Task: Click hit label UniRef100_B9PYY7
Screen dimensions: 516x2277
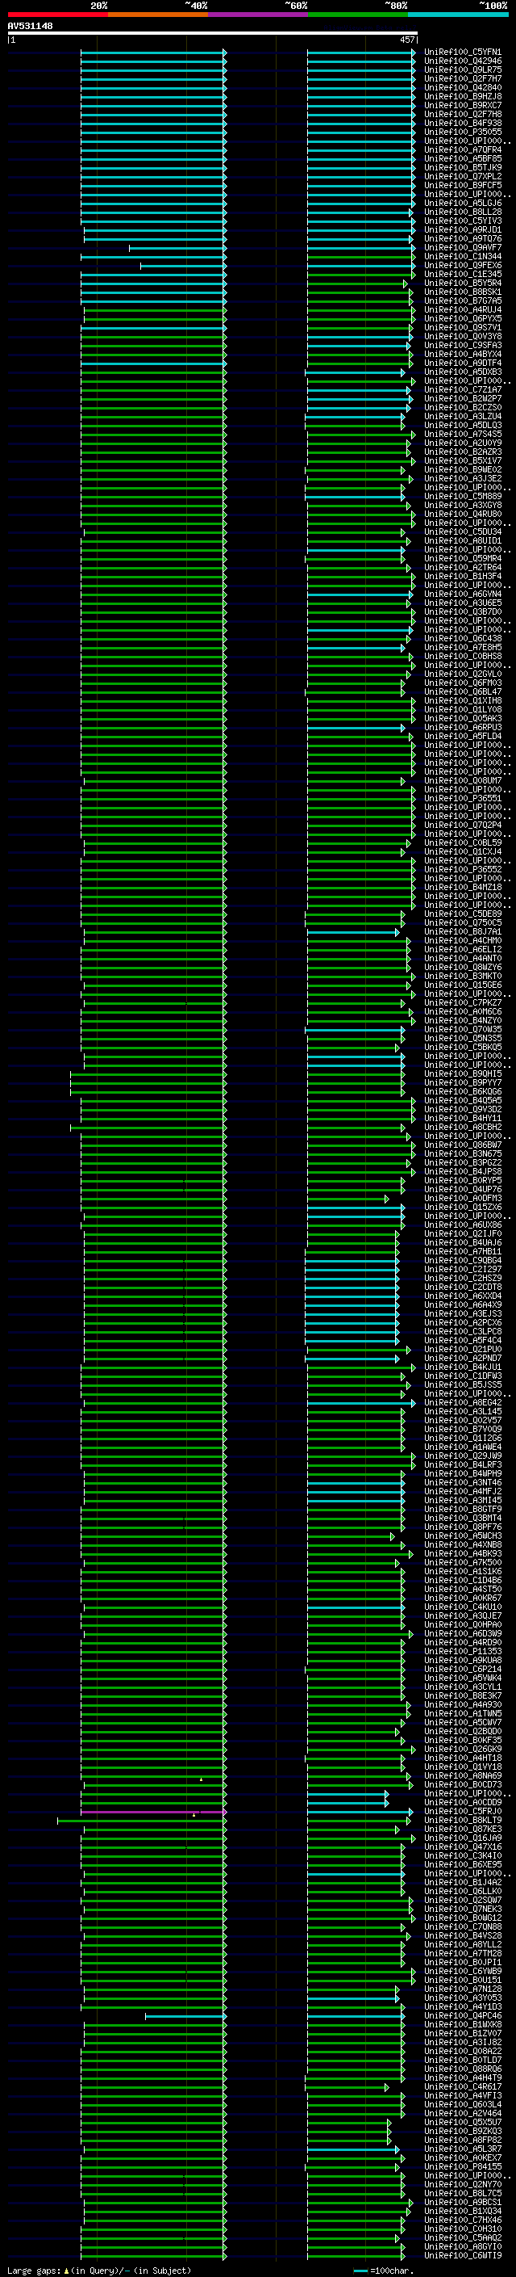Action: click(x=463, y=1083)
